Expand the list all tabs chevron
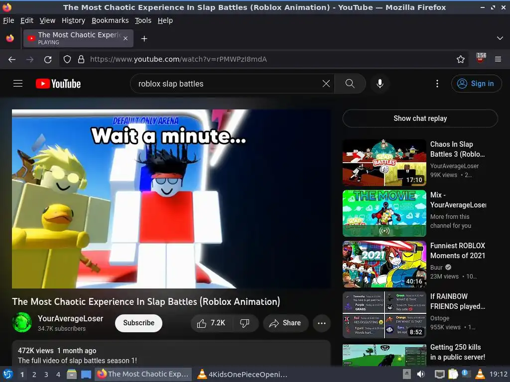Viewport: 510px width, 382px height. (x=500, y=38)
